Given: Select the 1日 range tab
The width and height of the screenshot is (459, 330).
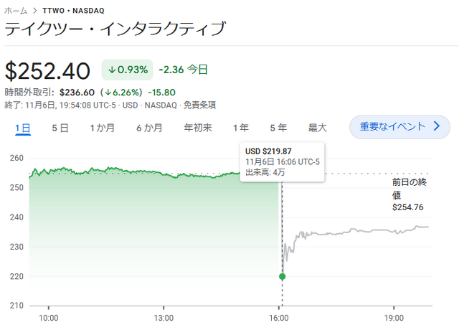Looking at the screenshot, I should [23, 128].
